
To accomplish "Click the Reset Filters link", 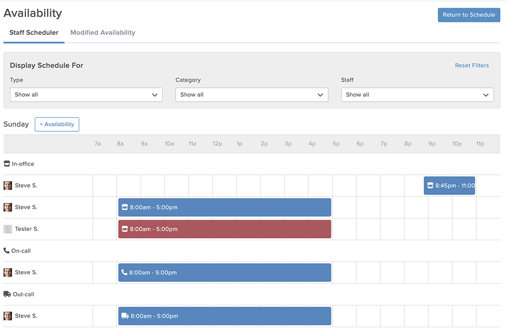I will click(472, 65).
